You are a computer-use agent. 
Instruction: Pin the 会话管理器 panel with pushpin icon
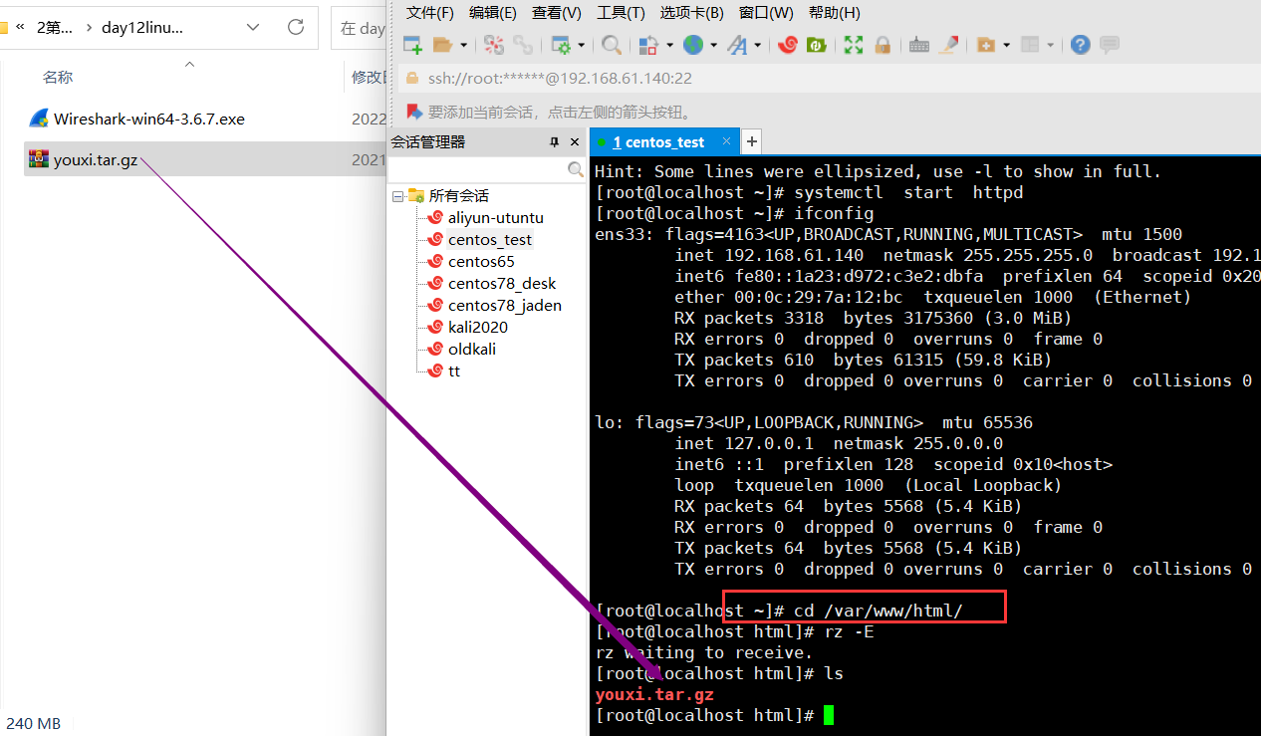tap(555, 142)
